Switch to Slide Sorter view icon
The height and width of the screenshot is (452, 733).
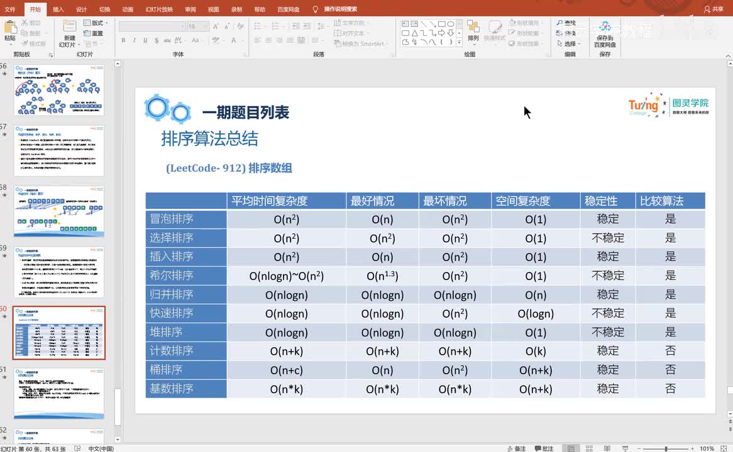[x=589, y=448]
